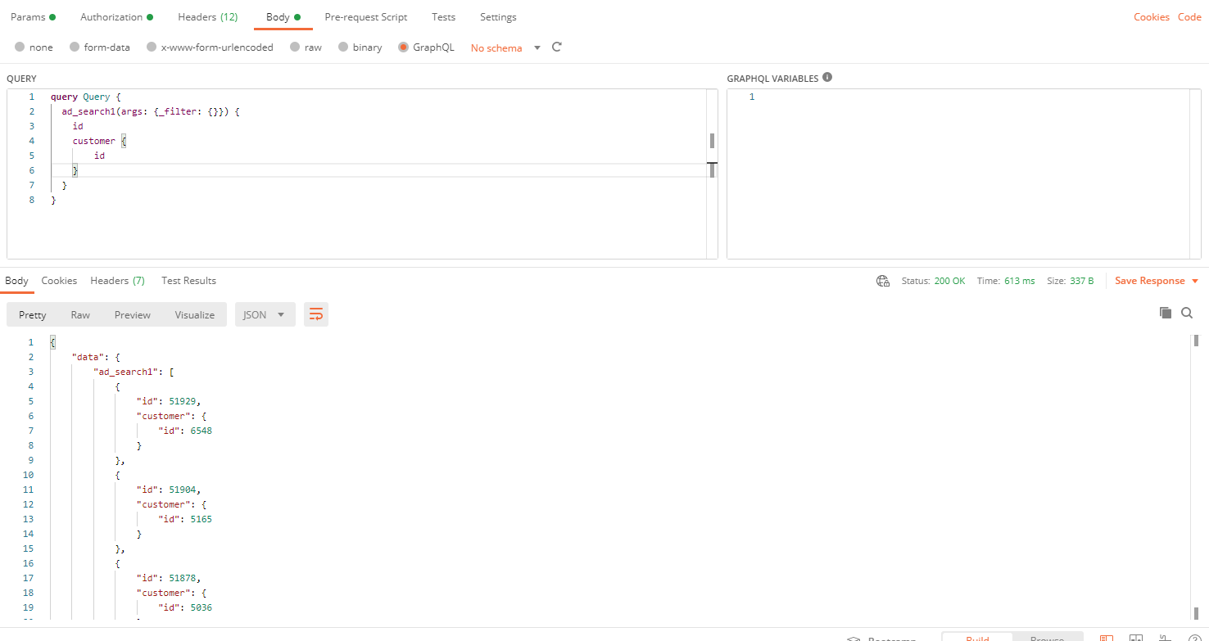Click the Code link to generate snippets
Image resolution: width=1209 pixels, height=641 pixels.
[1189, 16]
